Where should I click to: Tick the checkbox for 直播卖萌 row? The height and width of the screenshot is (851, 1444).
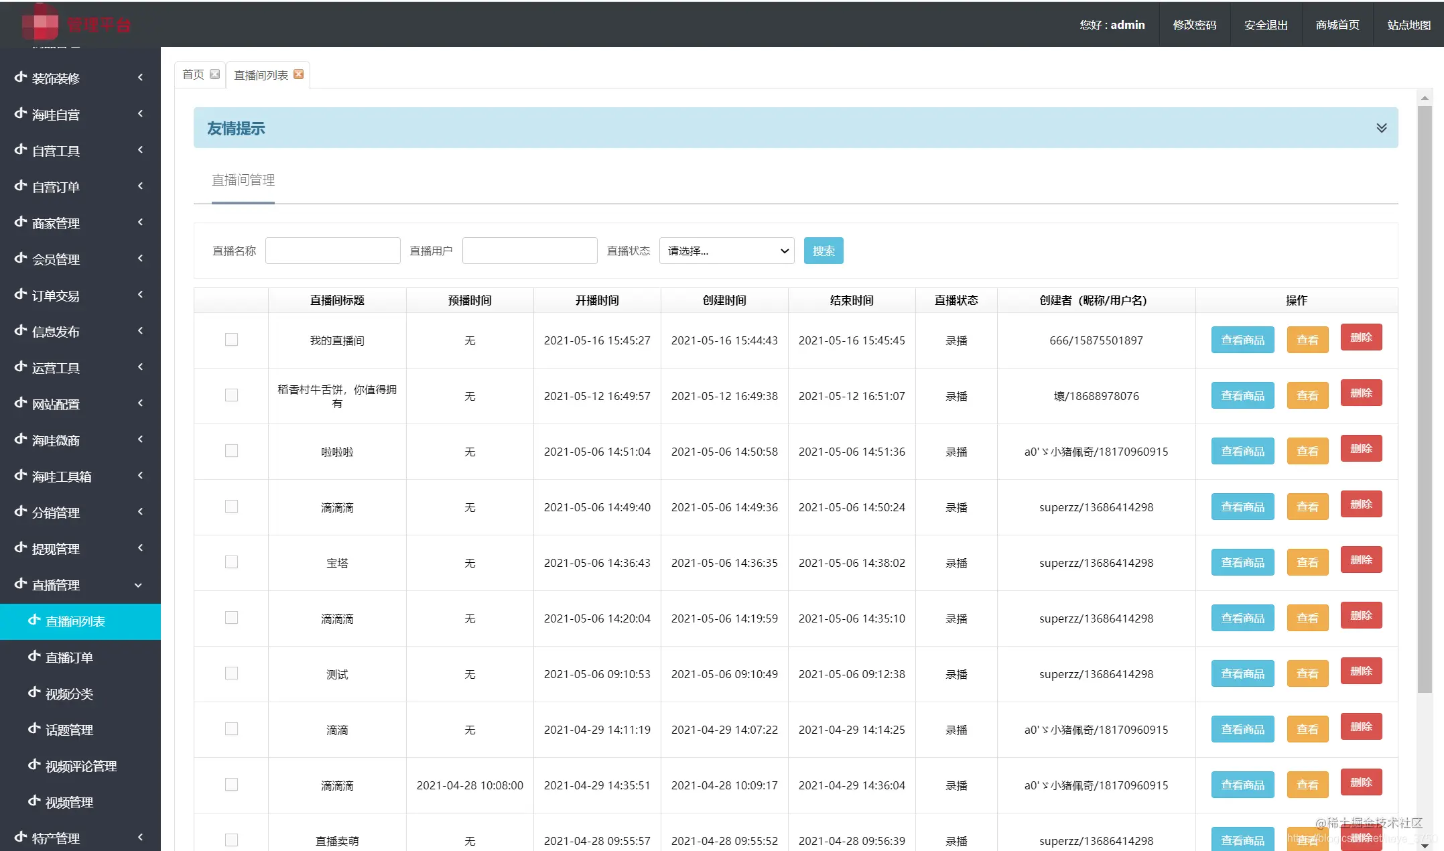point(231,840)
